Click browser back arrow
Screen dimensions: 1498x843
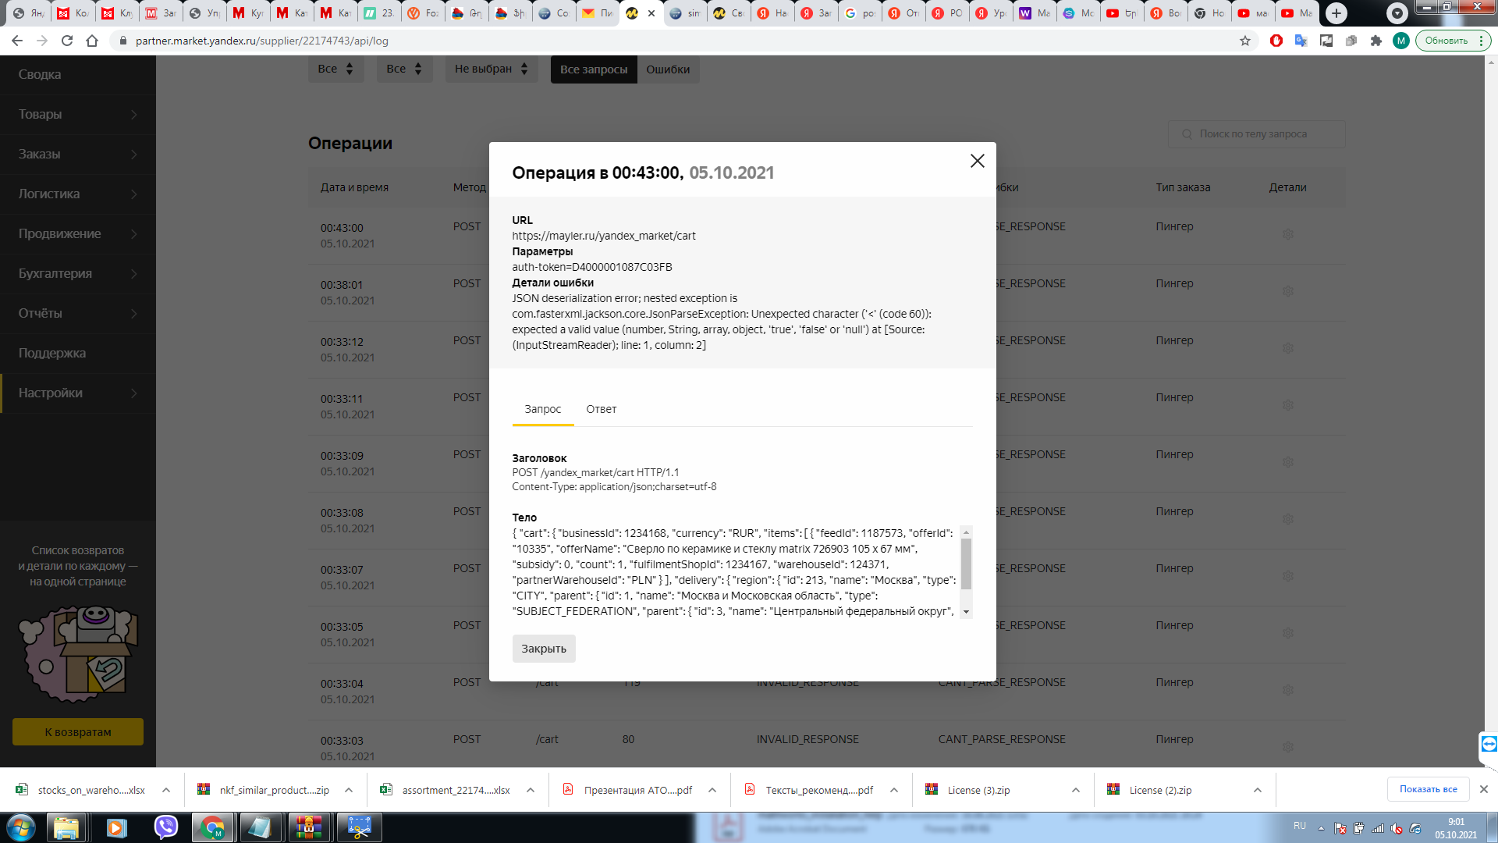pos(17,41)
